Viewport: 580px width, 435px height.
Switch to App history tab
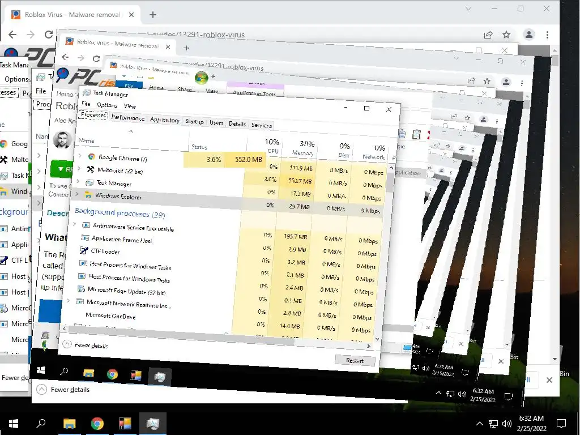coord(165,120)
